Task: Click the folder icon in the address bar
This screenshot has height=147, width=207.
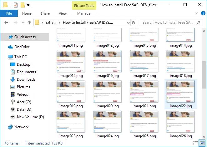Action: [37, 23]
